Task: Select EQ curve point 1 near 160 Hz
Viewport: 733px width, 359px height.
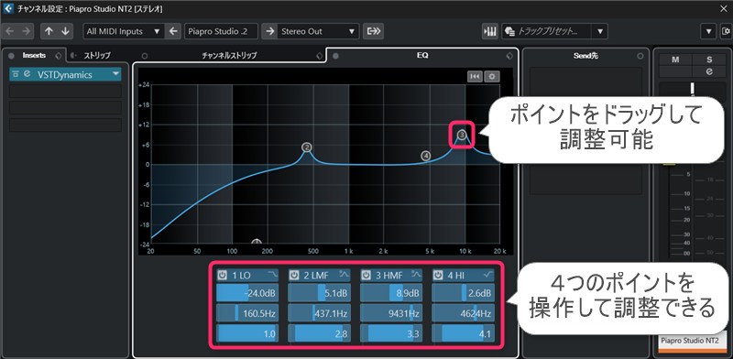Action: pyautogui.click(x=257, y=242)
